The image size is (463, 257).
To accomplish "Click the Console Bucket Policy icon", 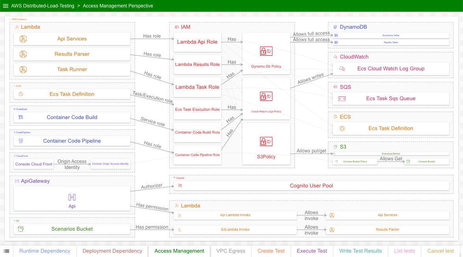I will (x=336, y=162).
